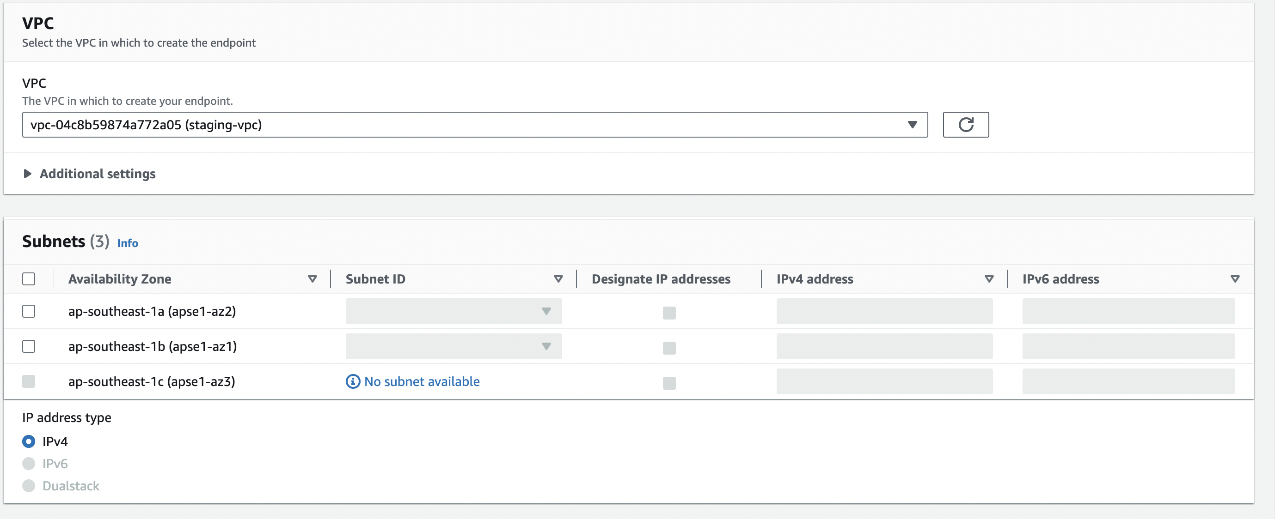The width and height of the screenshot is (1275, 519).
Task: Open the Subnet ID dropdown for ap-southeast-1b
Action: click(453, 346)
